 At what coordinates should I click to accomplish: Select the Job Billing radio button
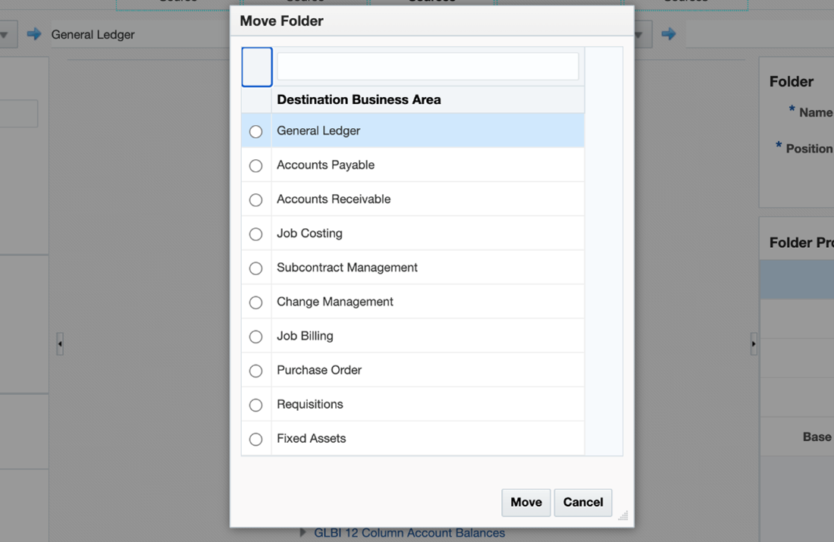click(x=256, y=337)
